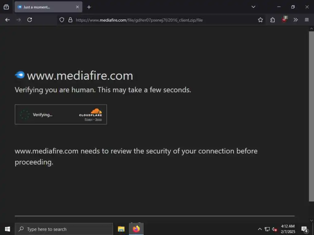The height and width of the screenshot is (235, 314).
Task: Go forward one page
Action: (x=18, y=20)
